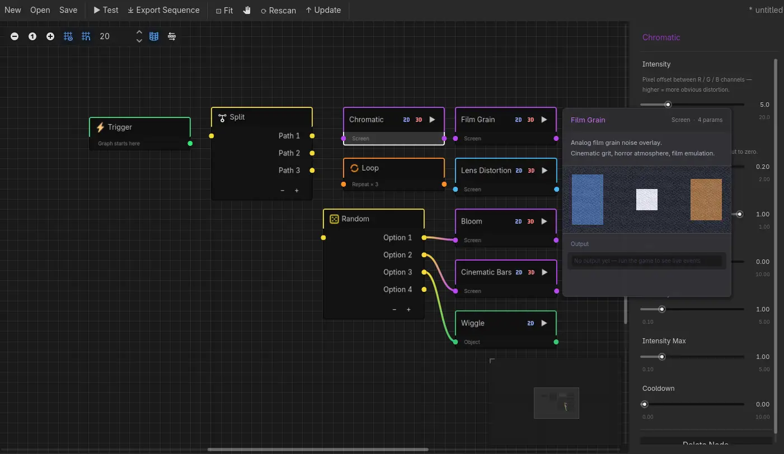Click the zoom in plus icon
Screen dimensions: 784x454
[x=50, y=36]
